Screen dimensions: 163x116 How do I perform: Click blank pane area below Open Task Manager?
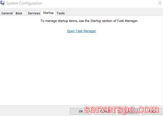click(x=81, y=66)
